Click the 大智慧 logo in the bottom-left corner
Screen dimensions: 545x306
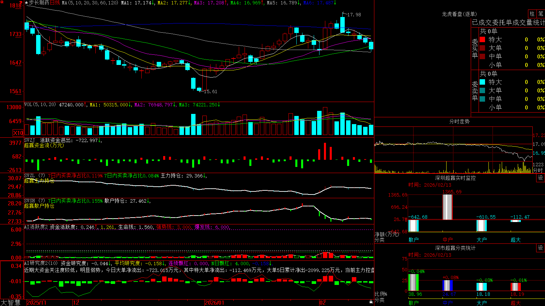11,302
